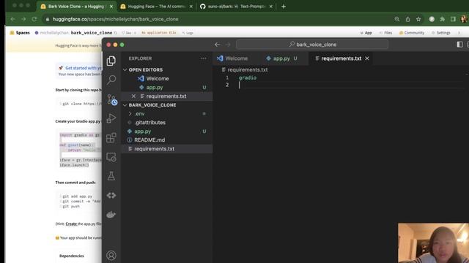
Task: Switch to the app.py editor tab
Action: [x=282, y=58]
